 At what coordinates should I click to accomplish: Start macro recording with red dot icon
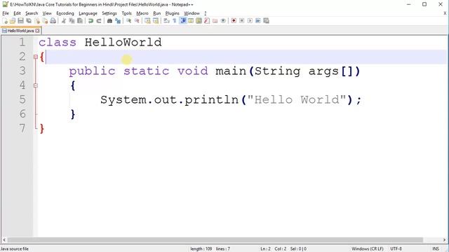click(234, 21)
